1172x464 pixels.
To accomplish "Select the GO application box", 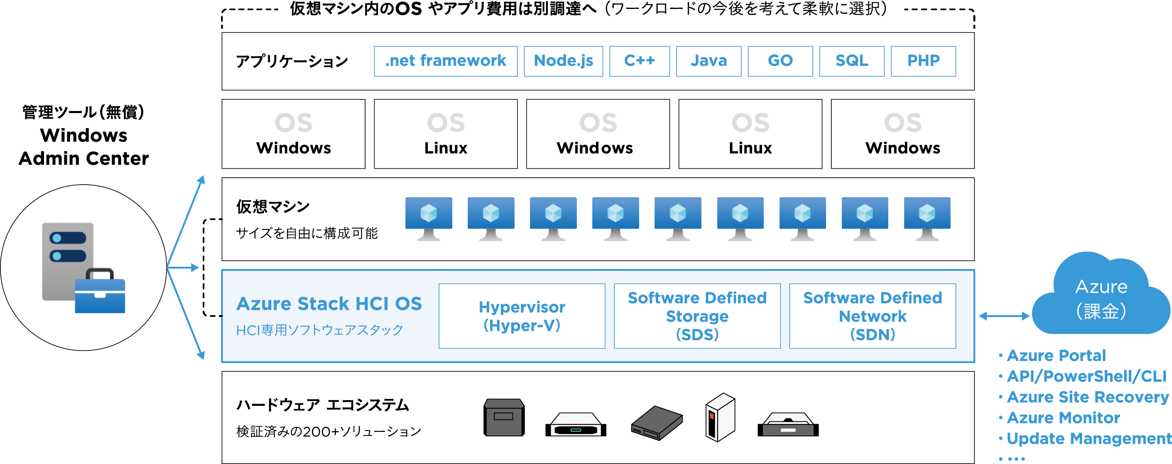I will [x=780, y=61].
